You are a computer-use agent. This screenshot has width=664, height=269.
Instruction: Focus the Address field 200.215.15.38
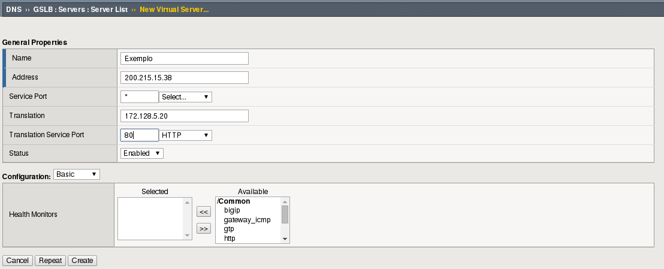point(184,78)
